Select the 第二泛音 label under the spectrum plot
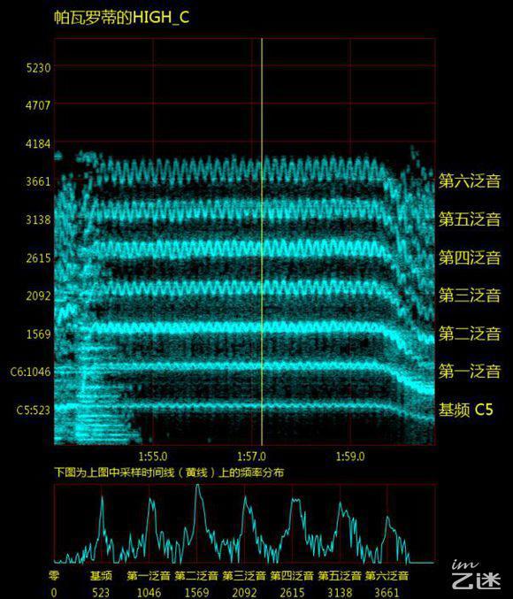Image resolution: width=513 pixels, height=599 pixels. click(196, 576)
